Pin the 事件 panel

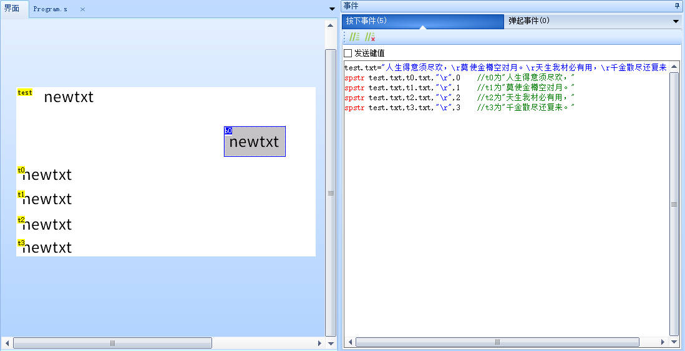coord(678,6)
